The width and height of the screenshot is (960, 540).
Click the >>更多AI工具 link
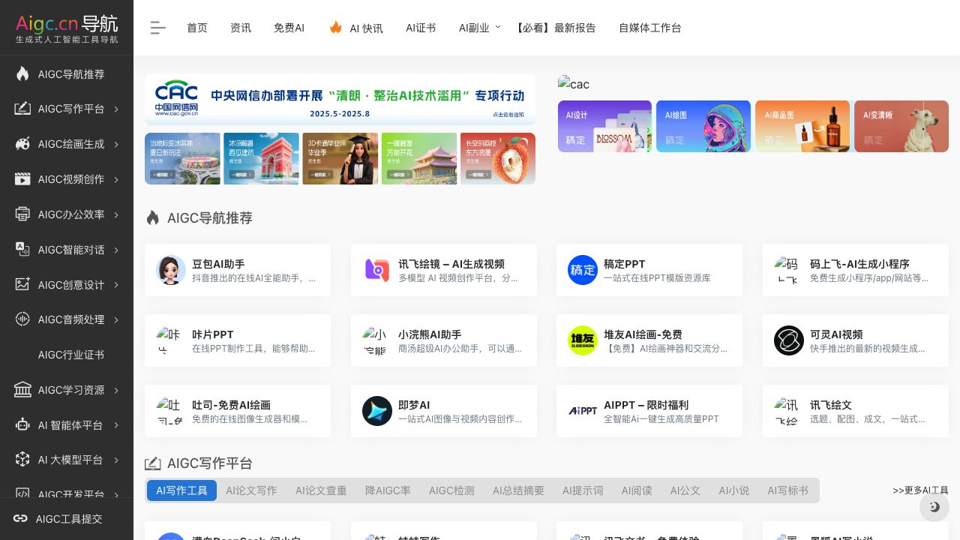coord(920,490)
